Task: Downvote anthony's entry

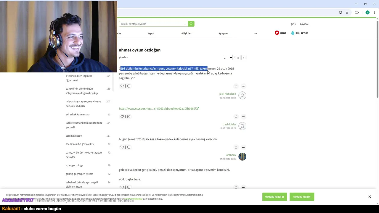Action: point(129,147)
